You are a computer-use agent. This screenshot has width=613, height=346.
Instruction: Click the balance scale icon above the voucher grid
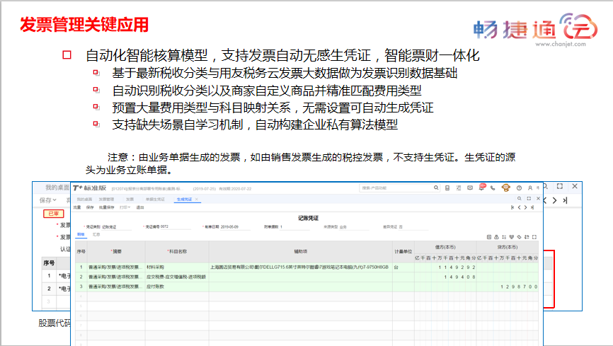[496, 237]
